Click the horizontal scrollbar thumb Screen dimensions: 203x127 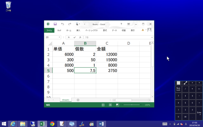[123, 100]
